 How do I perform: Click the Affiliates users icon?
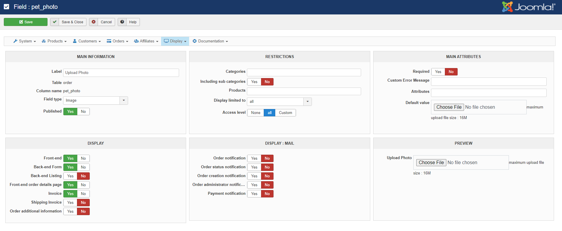point(136,41)
